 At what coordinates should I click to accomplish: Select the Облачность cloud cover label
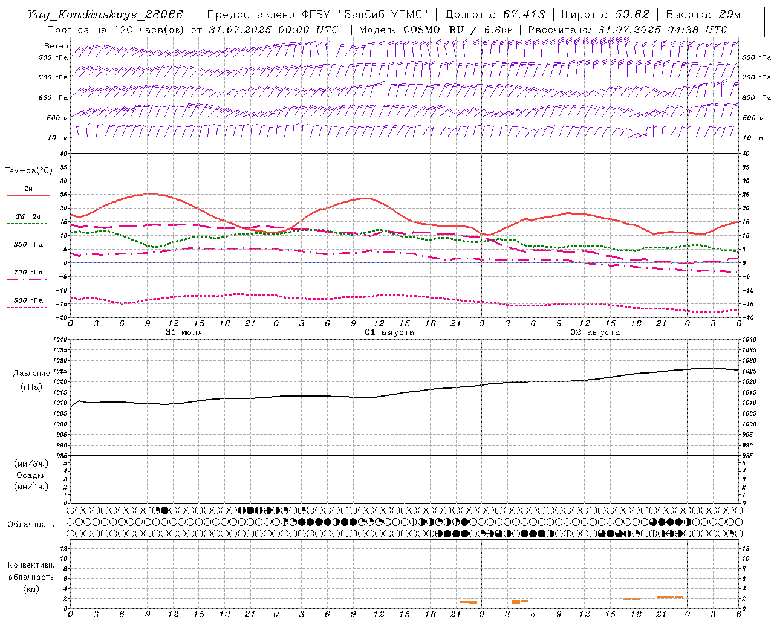(x=31, y=525)
